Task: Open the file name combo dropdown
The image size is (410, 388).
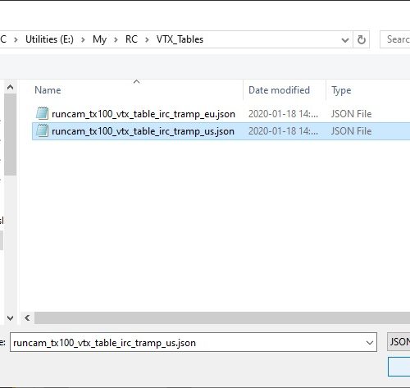Action: click(x=370, y=343)
